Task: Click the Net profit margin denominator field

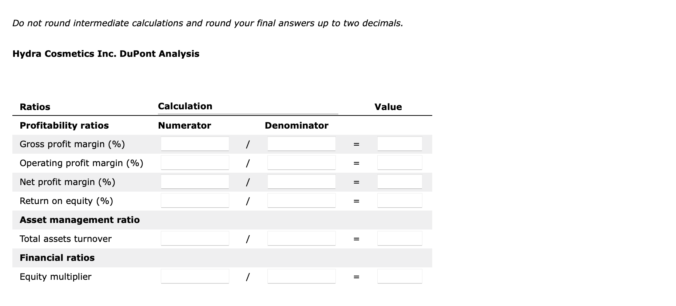Action: click(x=301, y=182)
